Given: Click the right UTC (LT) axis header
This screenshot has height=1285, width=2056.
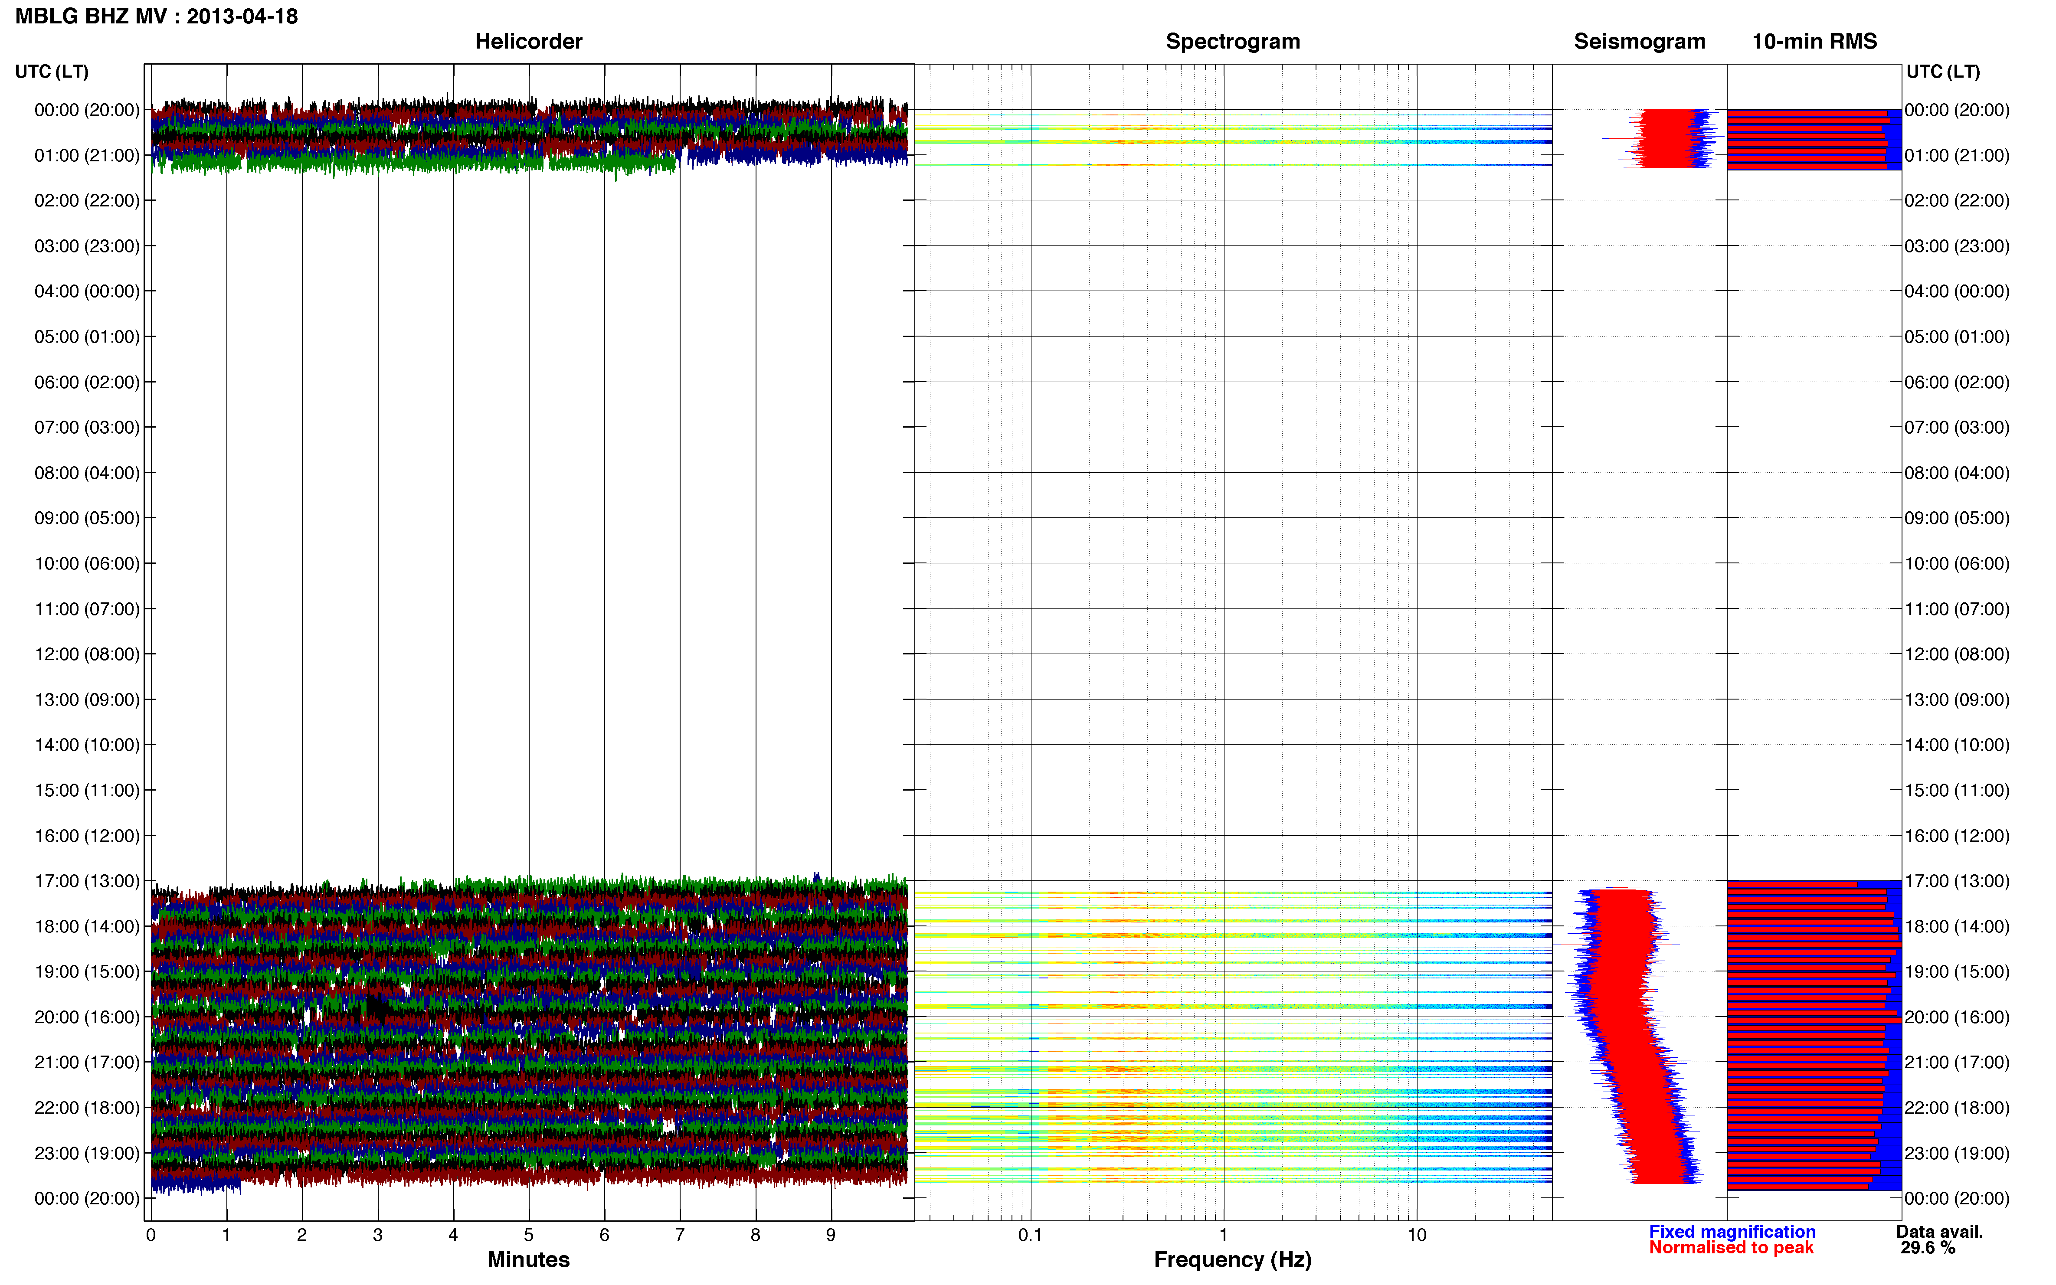Looking at the screenshot, I should (x=1943, y=72).
